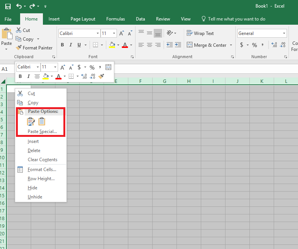This screenshot has height=249, width=298.
Task: Click the ribbon Decrease Decimal icon
Action: click(x=283, y=45)
